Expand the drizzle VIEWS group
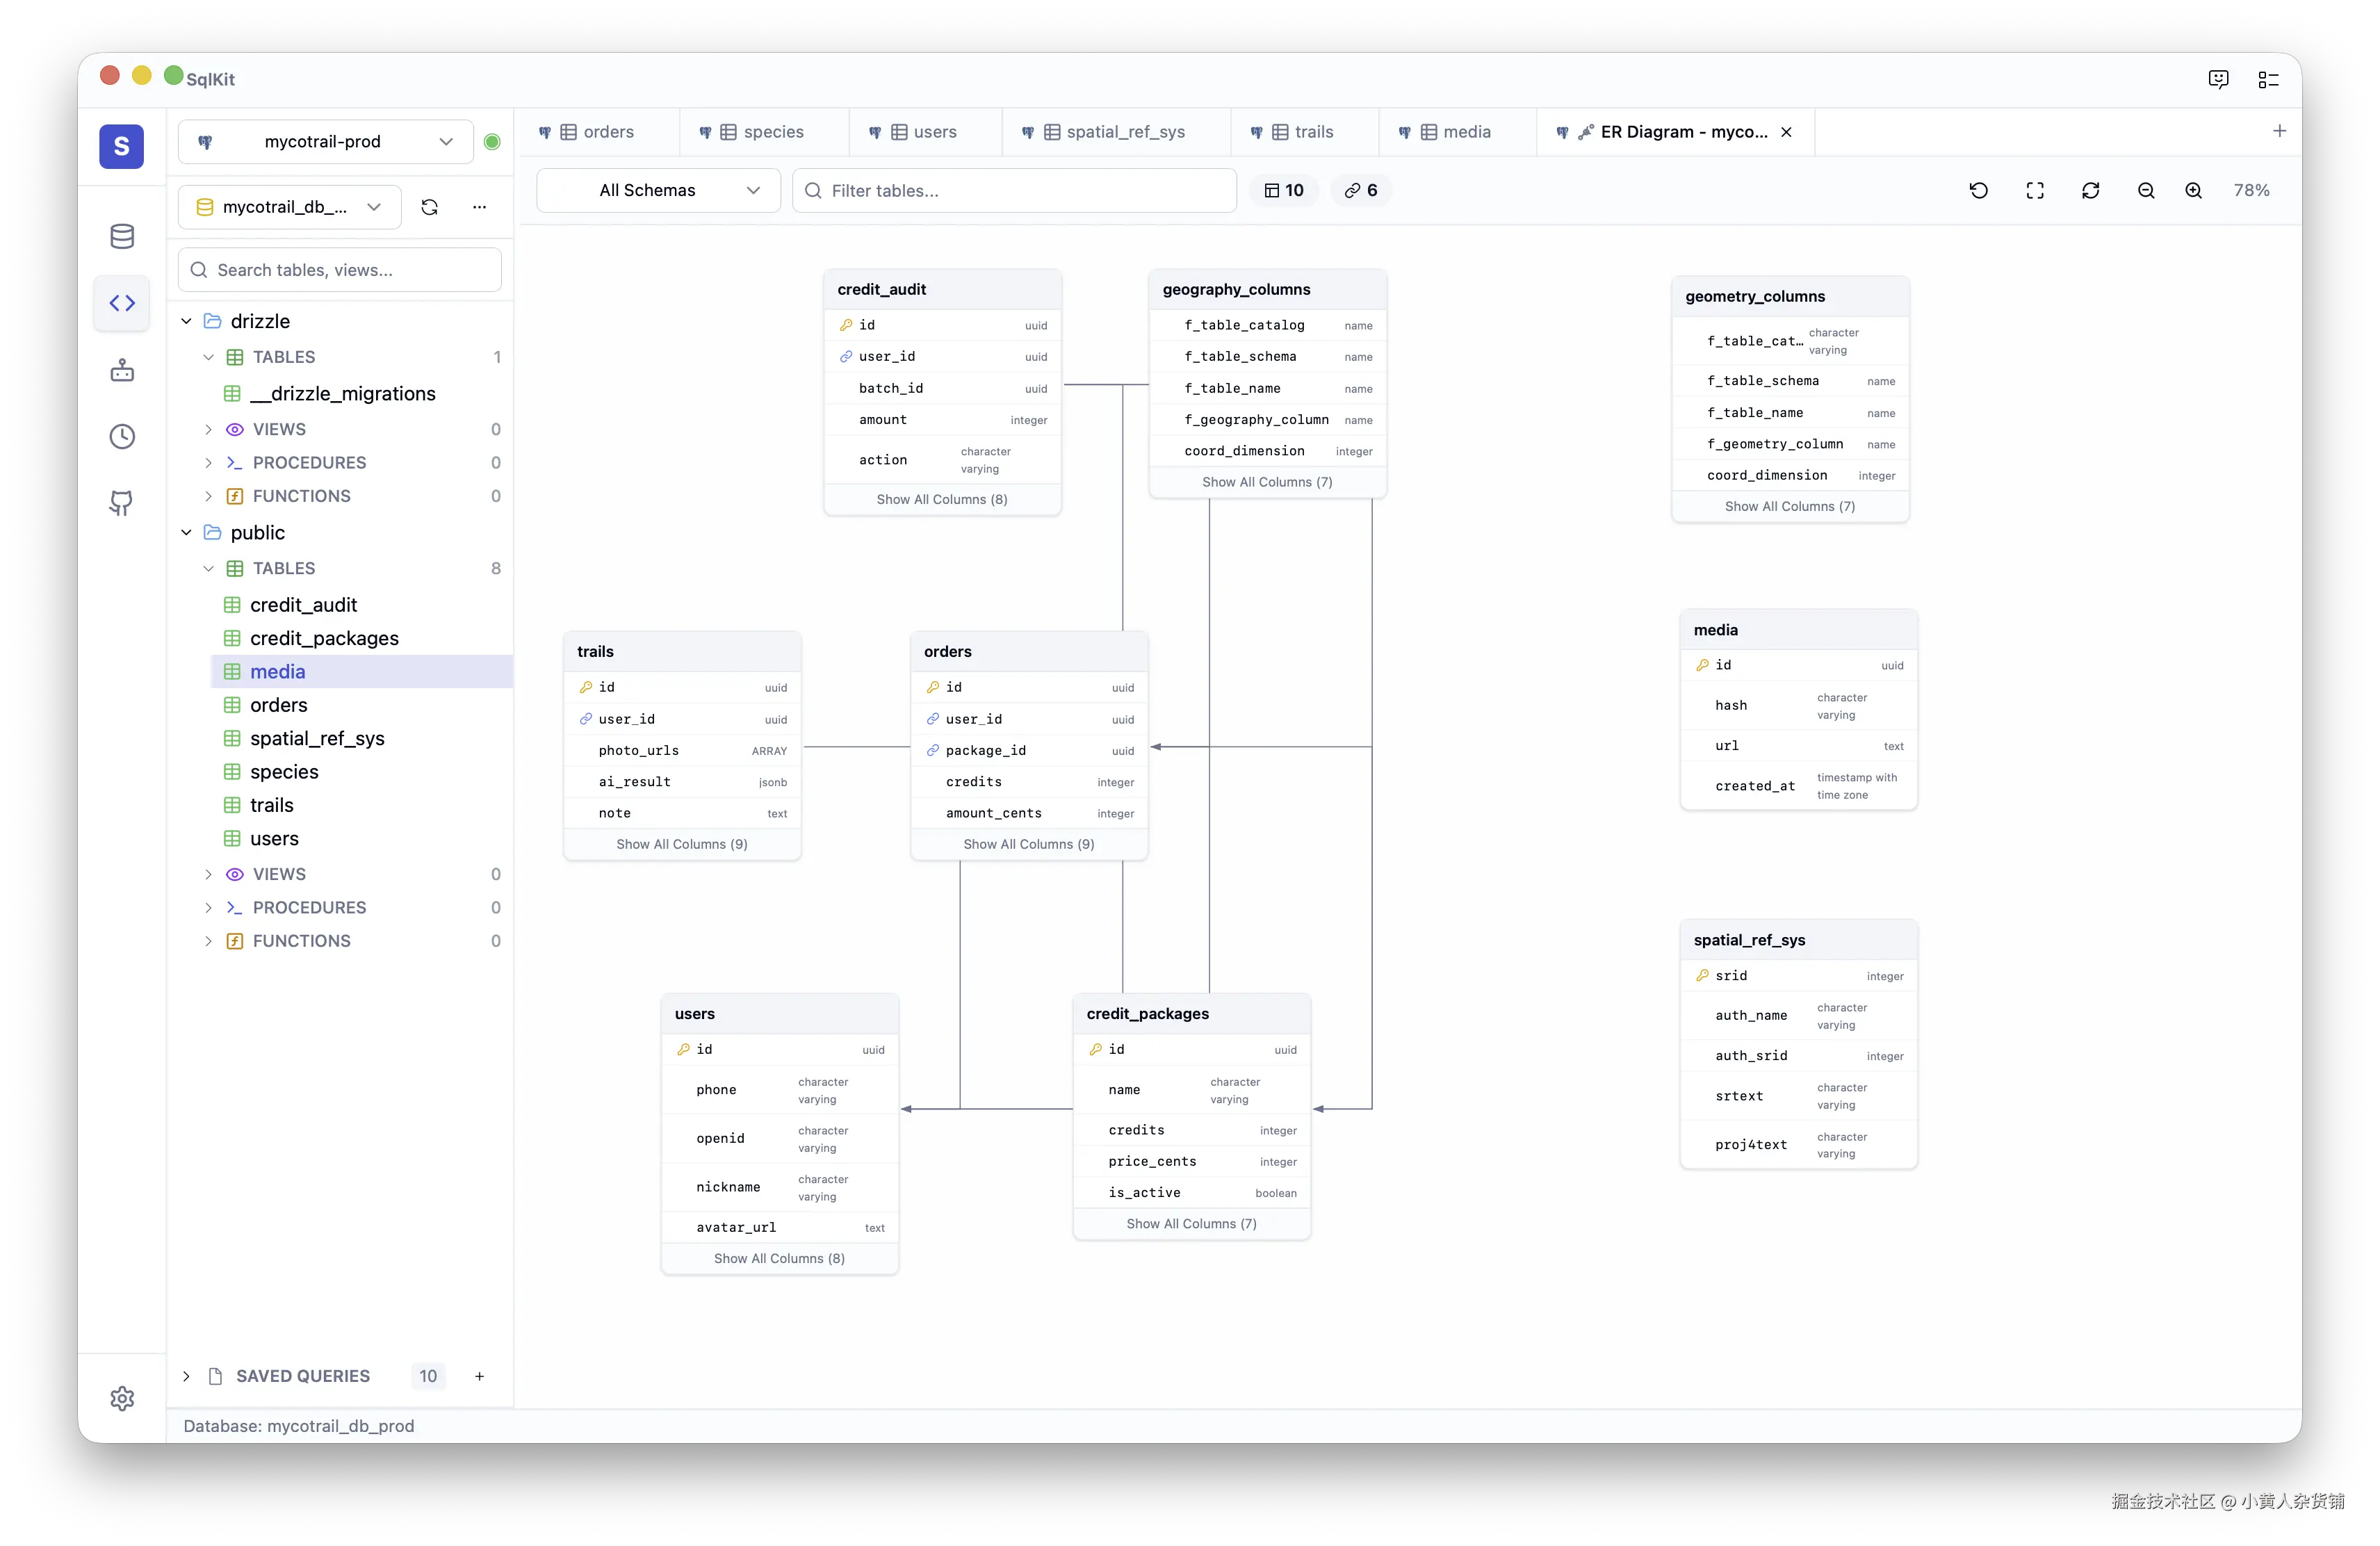The width and height of the screenshot is (2380, 1546). pyautogui.click(x=208, y=429)
